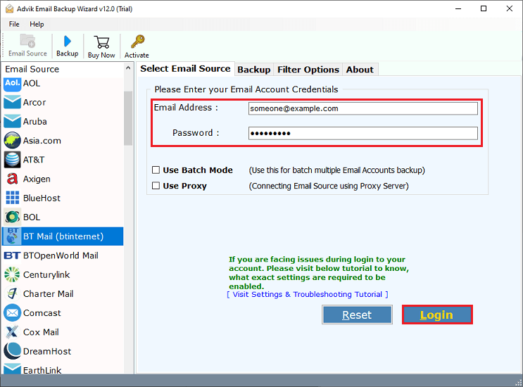Maximize the Advik Email Backup Wizard window
The image size is (523, 387).
tap(484, 8)
